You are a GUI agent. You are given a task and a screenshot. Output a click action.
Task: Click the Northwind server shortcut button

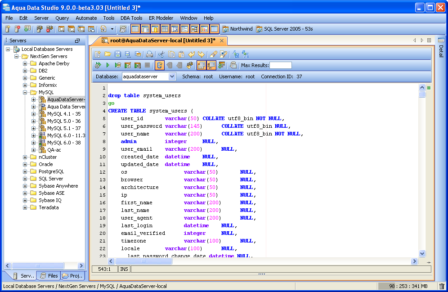click(237, 29)
